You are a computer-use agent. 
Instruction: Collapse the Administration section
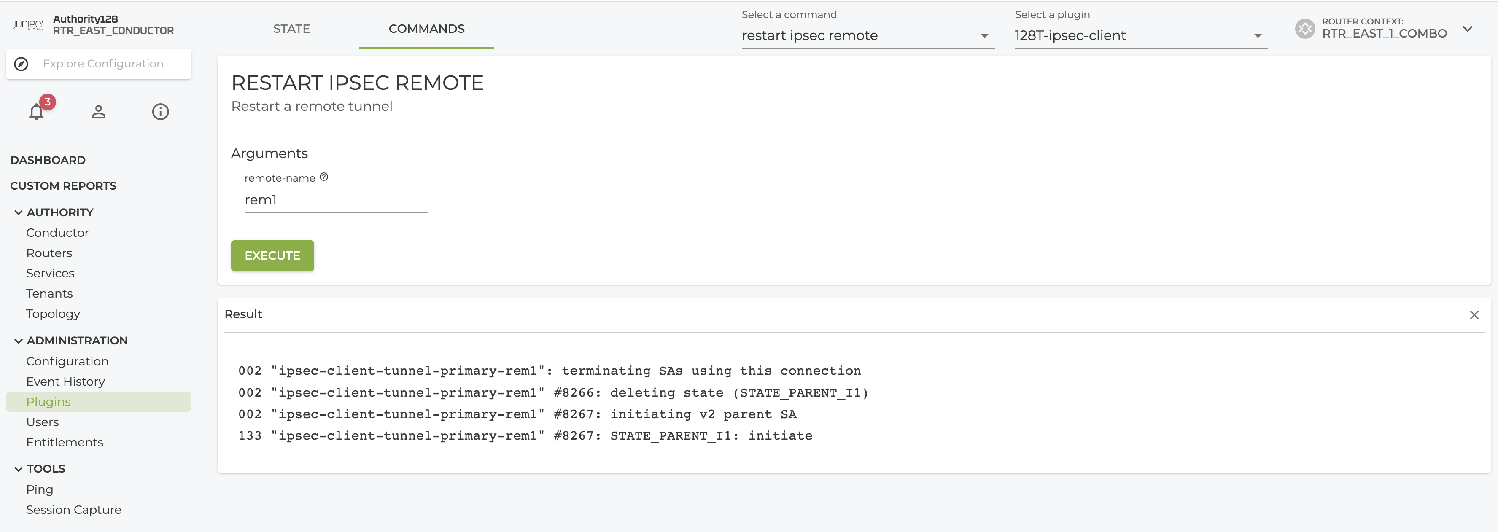point(19,341)
